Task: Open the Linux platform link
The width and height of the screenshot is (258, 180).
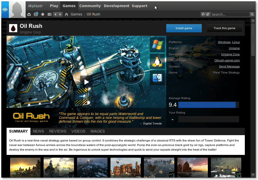Action: click(x=236, y=42)
